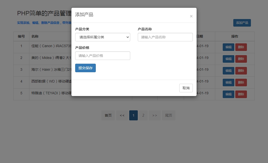Image resolution: width=268 pixels, height=163 pixels.
Task: Delete the Midea product in row 2
Action: pos(241,59)
